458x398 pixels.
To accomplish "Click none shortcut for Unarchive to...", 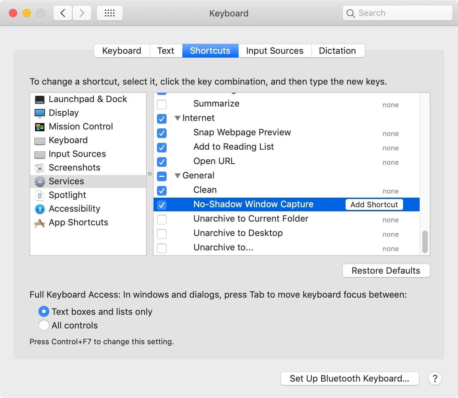I will click(390, 249).
